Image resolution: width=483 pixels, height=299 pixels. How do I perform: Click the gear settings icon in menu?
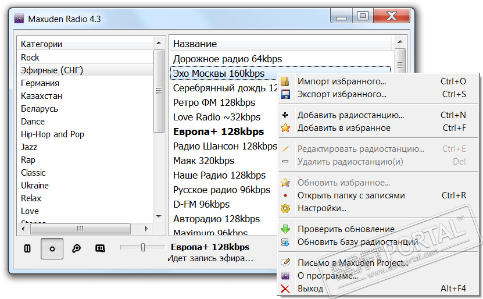pos(285,208)
